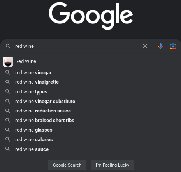Image resolution: width=181 pixels, height=172 pixels.
Task: Click the voice search microphone icon
Action: [x=160, y=46]
